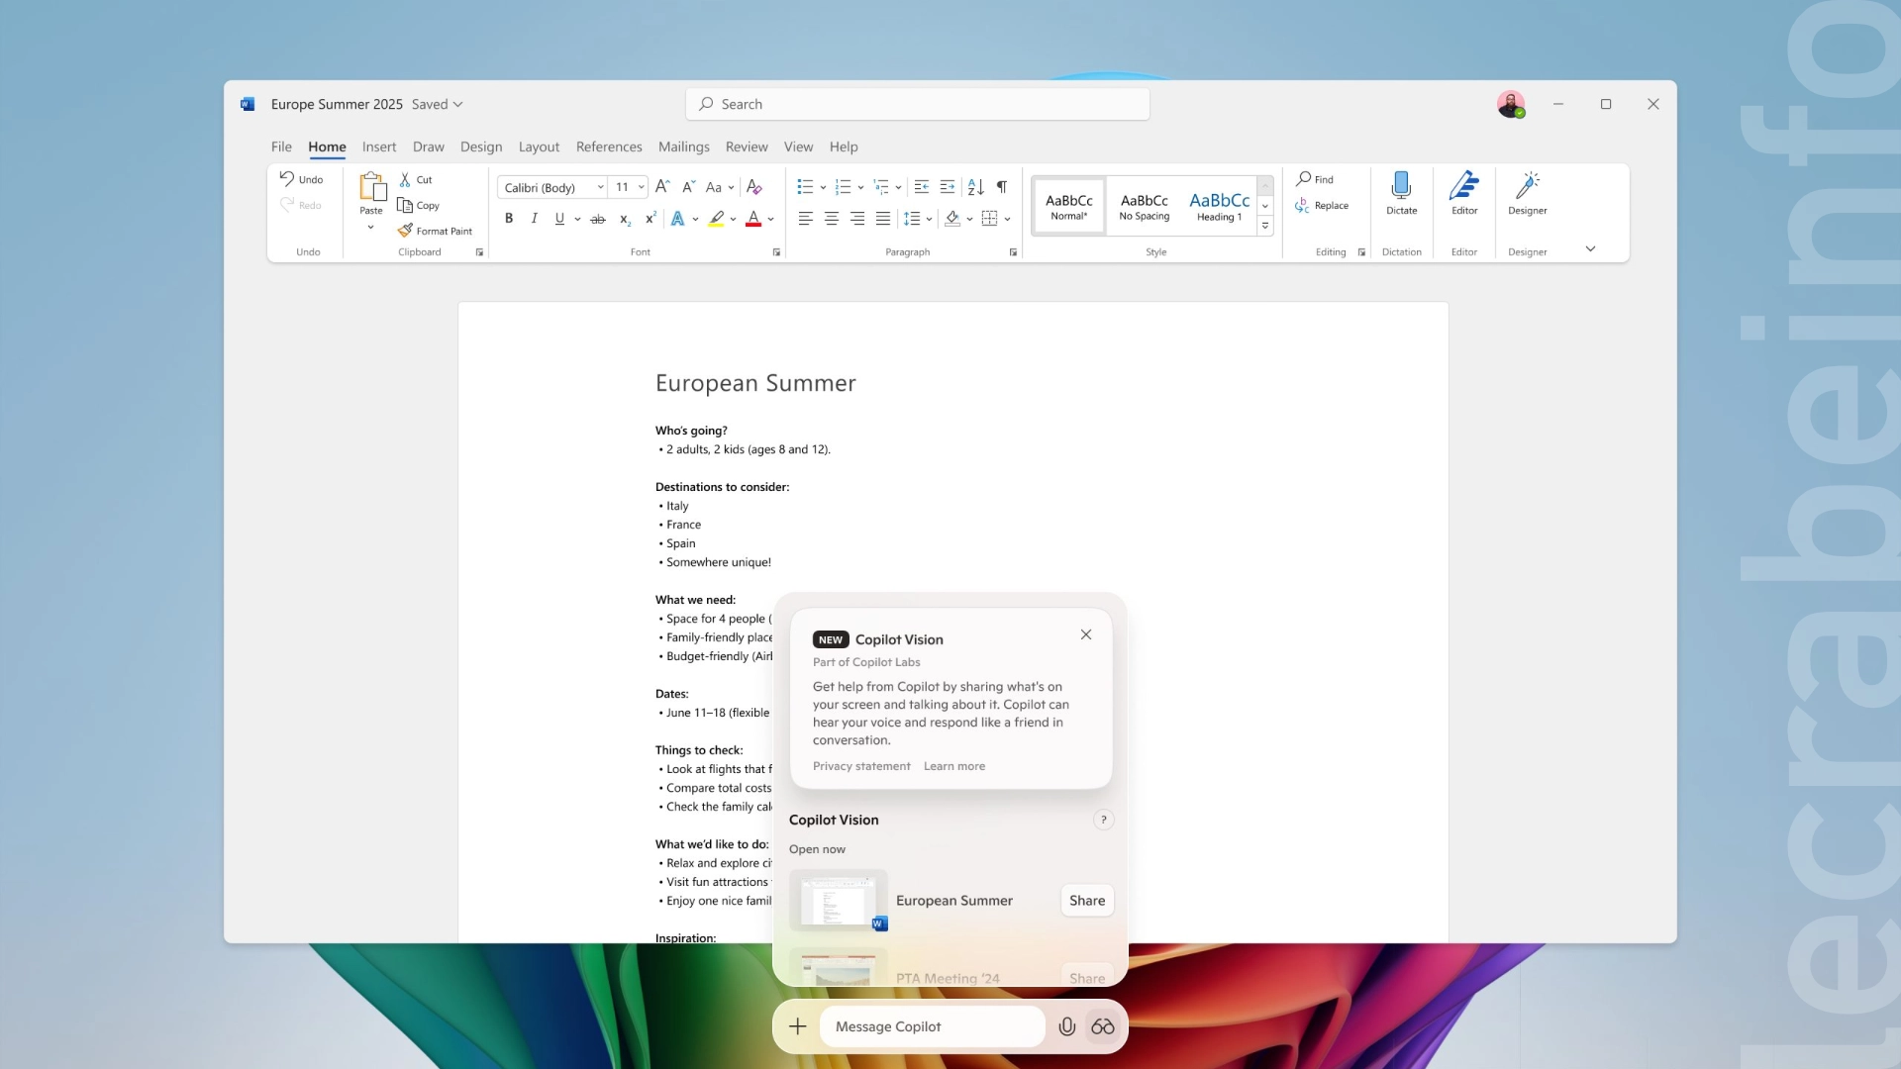
Task: Open Find in Editing group
Action: [1315, 179]
